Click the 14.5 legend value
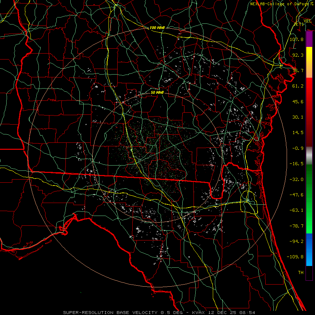Screen dimensions: 315x315 (x=298, y=133)
